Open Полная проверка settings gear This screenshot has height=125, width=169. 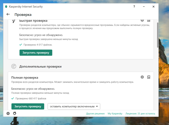point(142,77)
